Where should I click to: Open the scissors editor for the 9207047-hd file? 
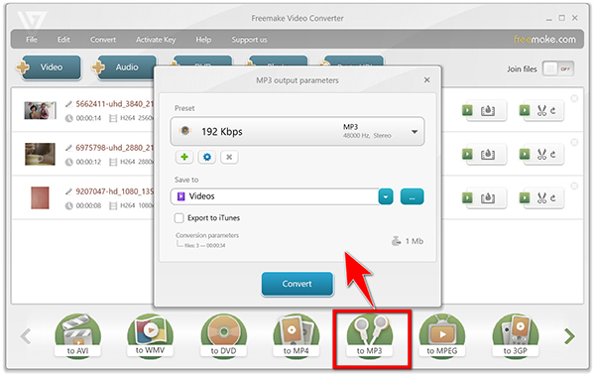tap(541, 197)
